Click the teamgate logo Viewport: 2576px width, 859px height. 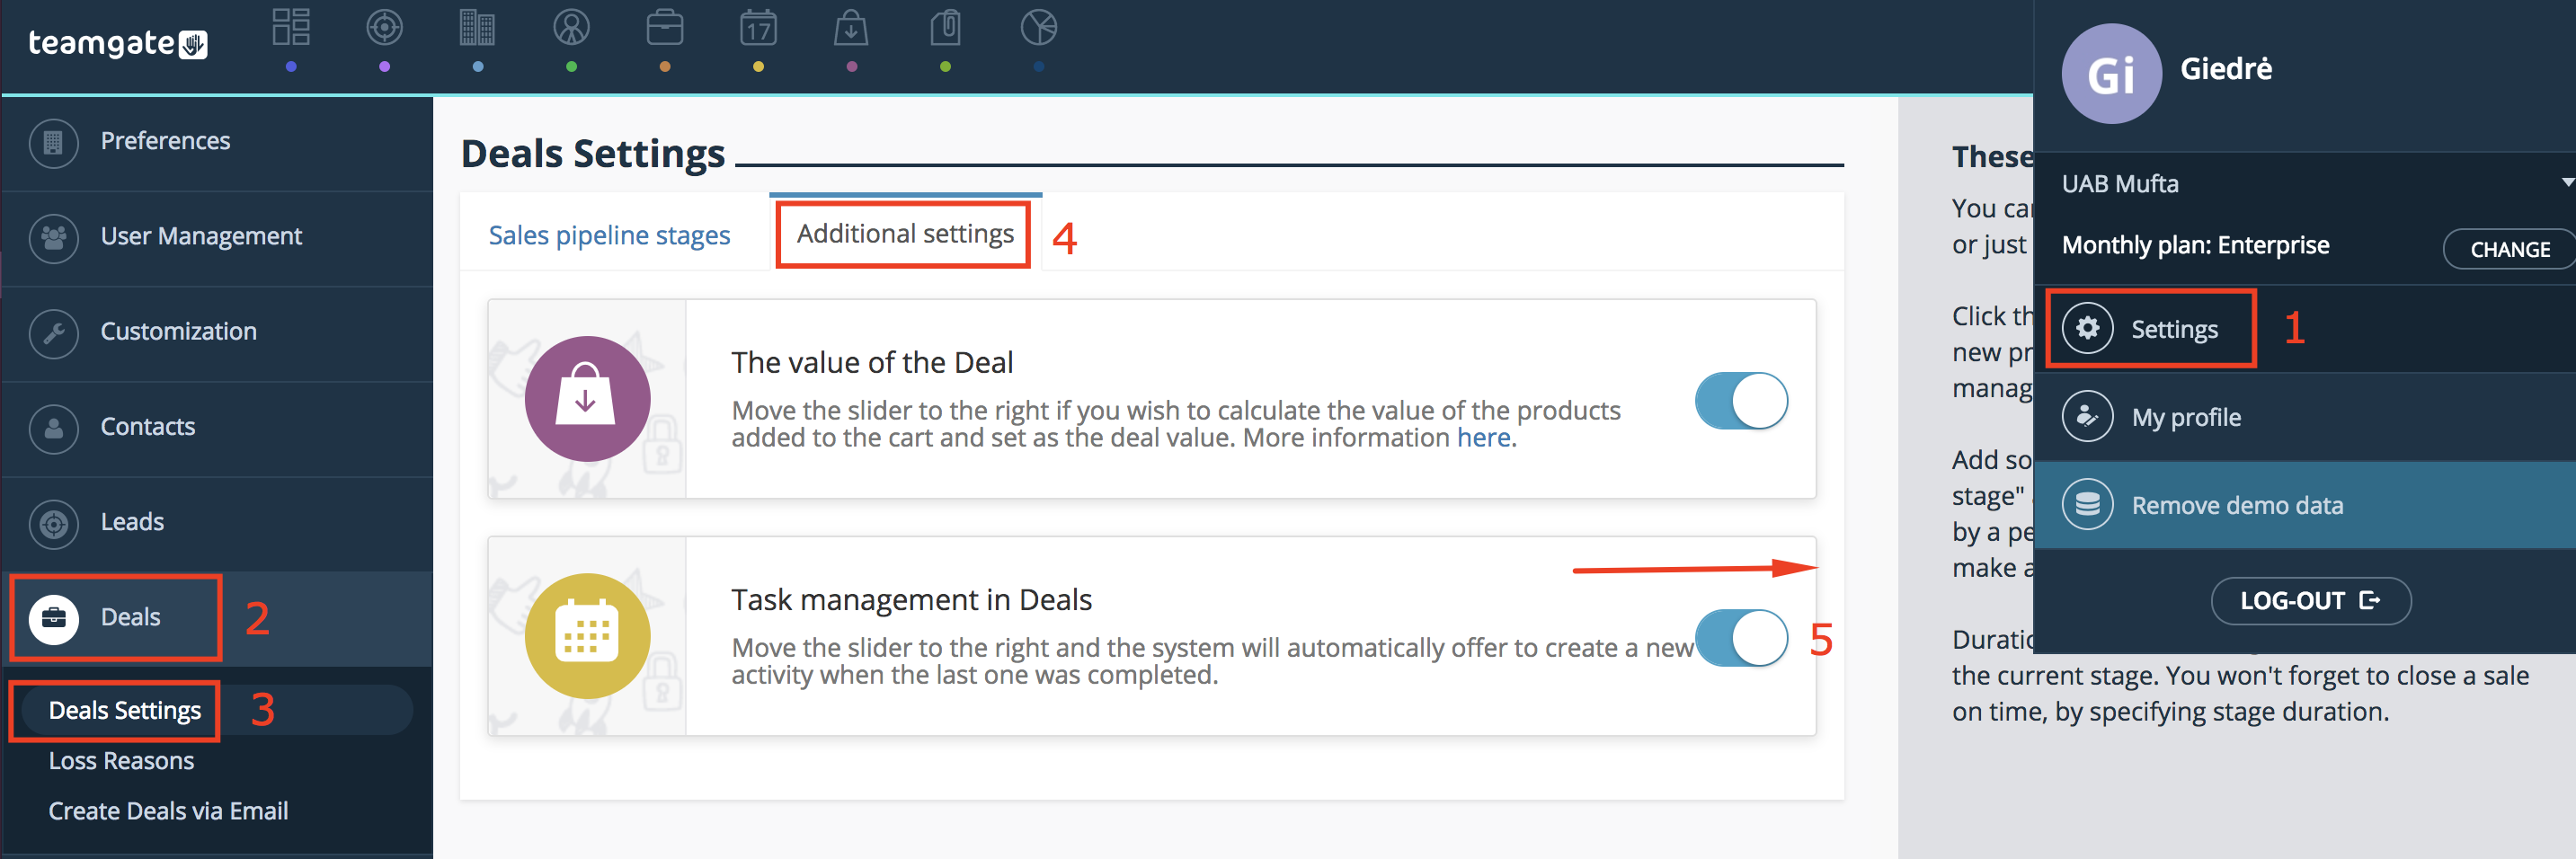click(117, 44)
